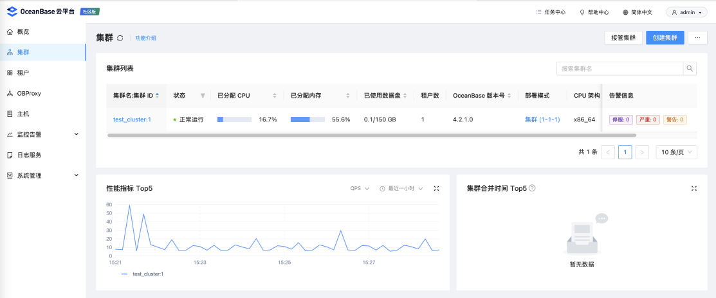The image size is (716, 298).
Task: Click the 社区版 edition badge
Action: click(x=89, y=12)
